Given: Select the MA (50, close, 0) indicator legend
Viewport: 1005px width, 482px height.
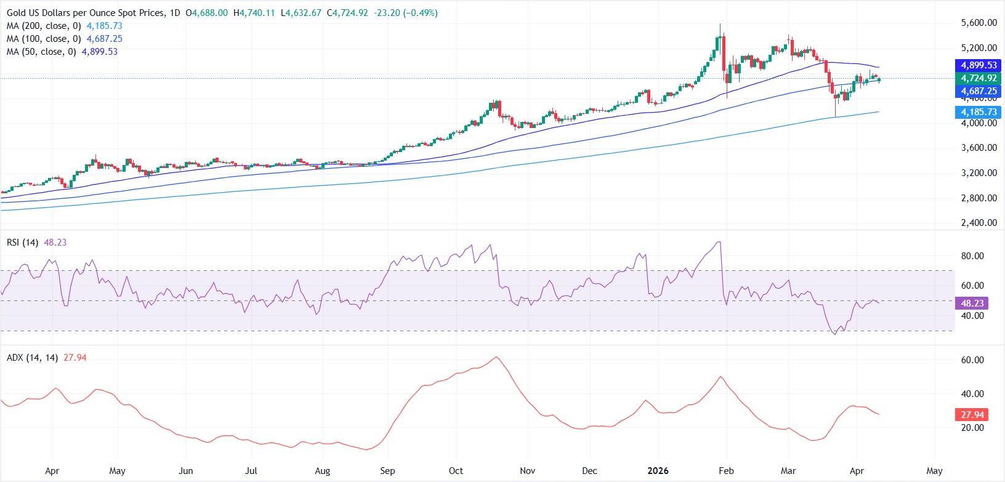Looking at the screenshot, I should 41,52.
